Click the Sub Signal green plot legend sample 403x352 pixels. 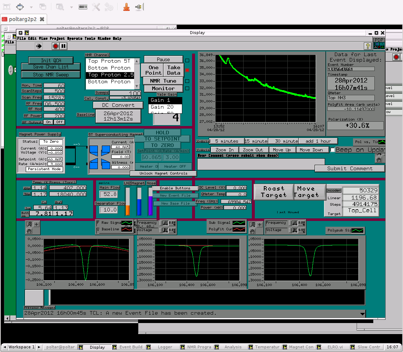[239, 223]
